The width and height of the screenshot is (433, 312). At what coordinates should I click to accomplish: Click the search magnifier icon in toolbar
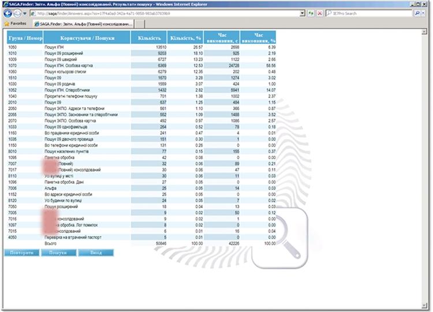click(417, 13)
